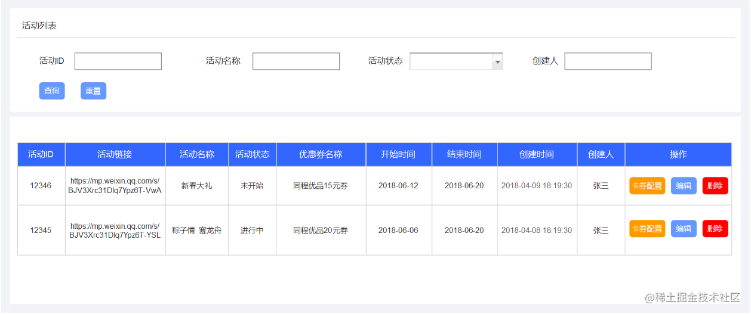Delete activity 12346 with 删除 button
This screenshot has width=751, height=314.
[x=715, y=186]
